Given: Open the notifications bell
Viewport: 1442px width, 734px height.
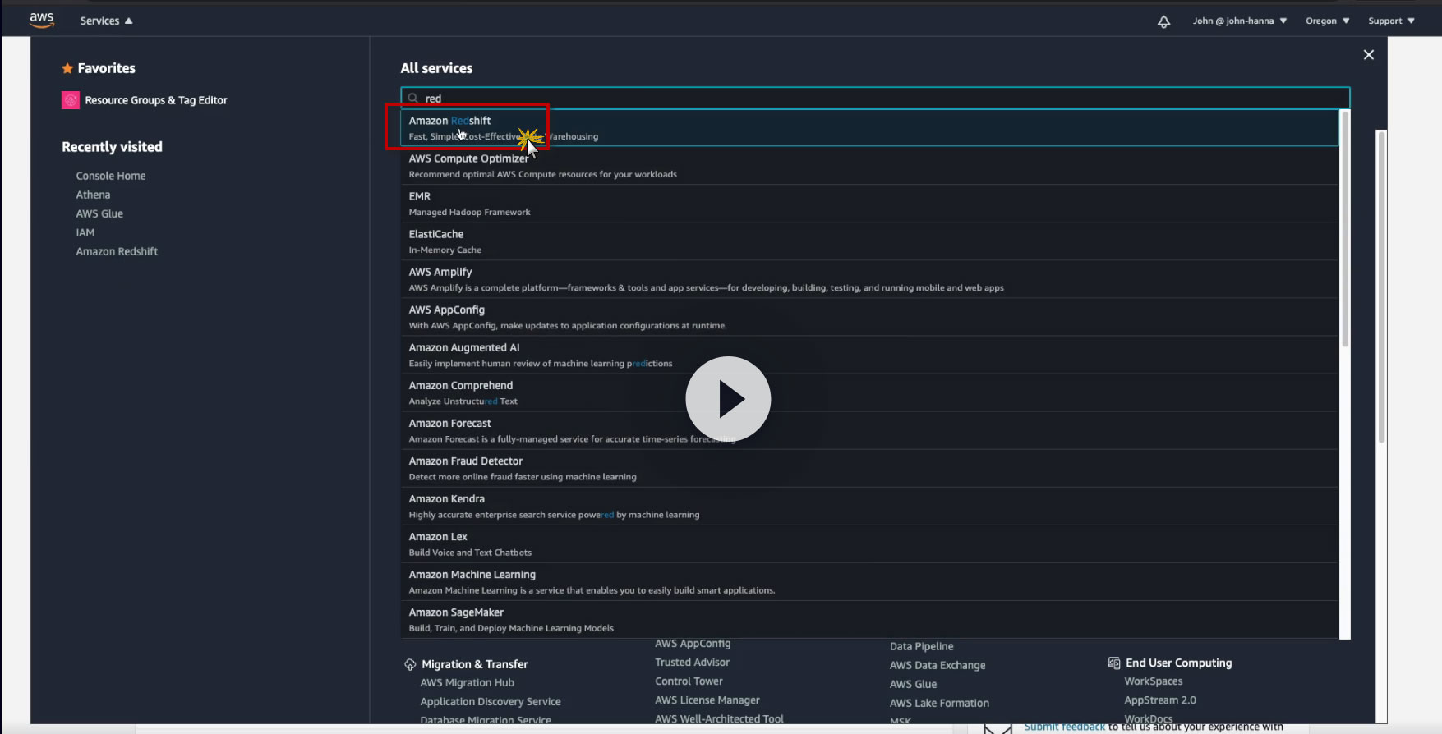Looking at the screenshot, I should click(x=1163, y=21).
